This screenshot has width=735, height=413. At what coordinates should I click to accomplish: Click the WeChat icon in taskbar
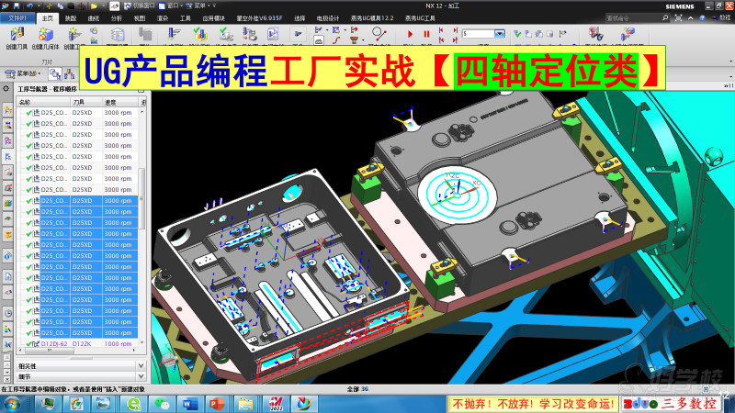coord(163,404)
